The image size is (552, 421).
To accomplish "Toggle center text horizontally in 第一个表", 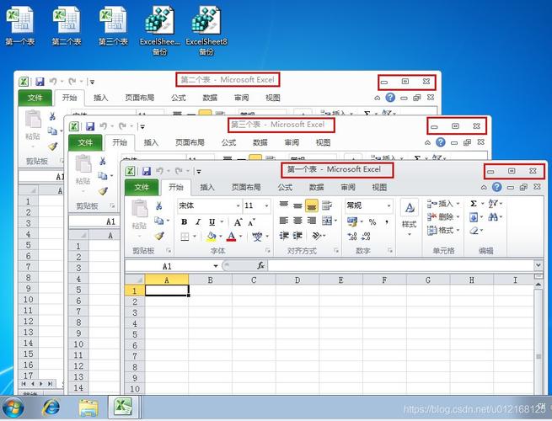I will point(297,221).
